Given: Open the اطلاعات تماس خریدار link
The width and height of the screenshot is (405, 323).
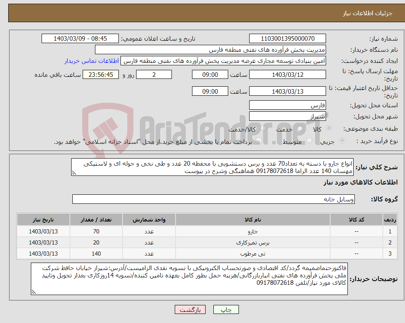Looking at the screenshot, I should [92, 61].
